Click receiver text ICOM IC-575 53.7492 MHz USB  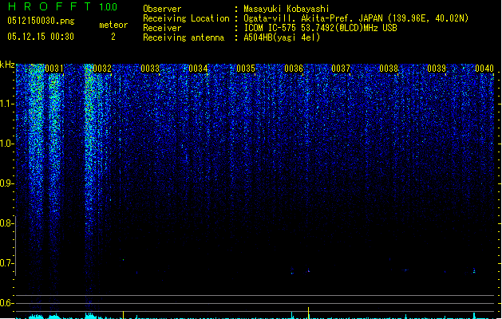(321, 28)
